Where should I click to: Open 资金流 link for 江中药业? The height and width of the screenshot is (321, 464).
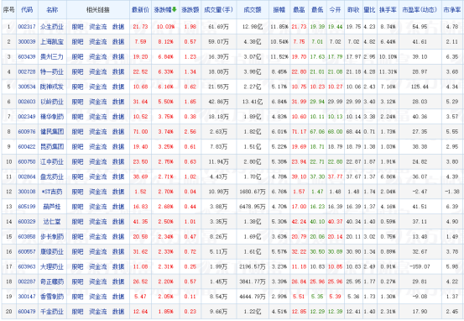point(98,161)
